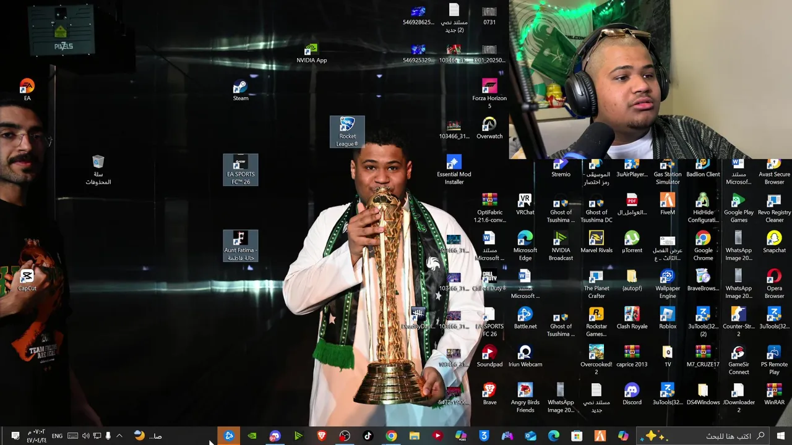Open Iriun Webcam desktop shortcut
792x445 pixels.
[525, 357]
